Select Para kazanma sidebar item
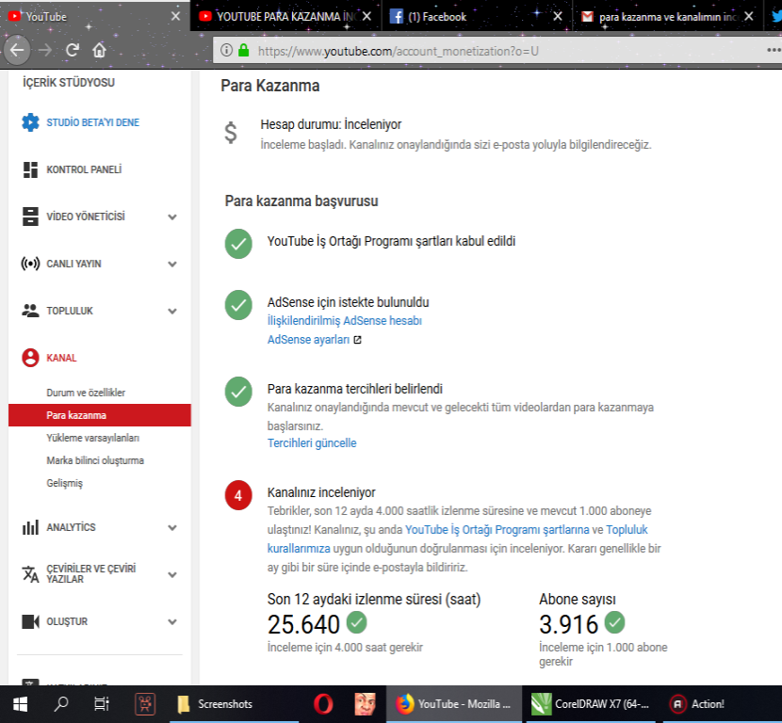This screenshot has height=723, width=782. point(100,415)
